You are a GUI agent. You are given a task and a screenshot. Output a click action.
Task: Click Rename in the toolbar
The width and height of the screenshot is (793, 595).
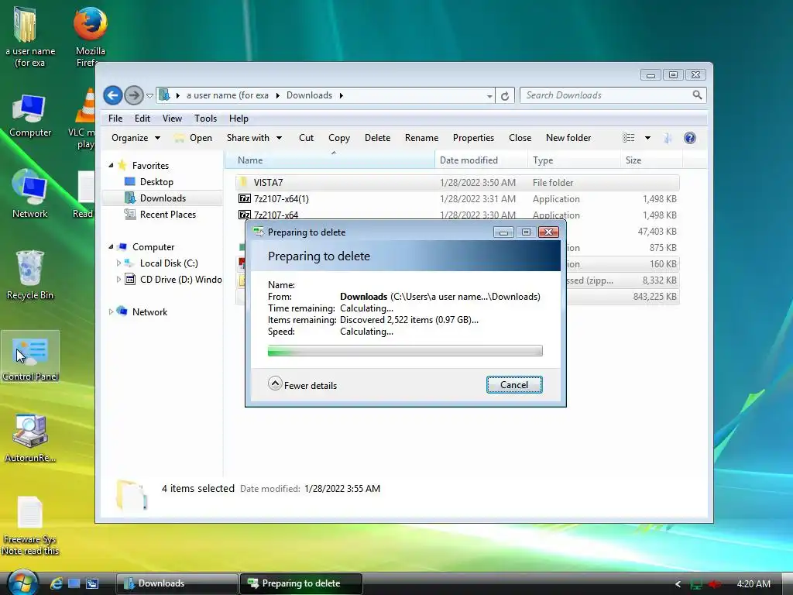(x=421, y=138)
